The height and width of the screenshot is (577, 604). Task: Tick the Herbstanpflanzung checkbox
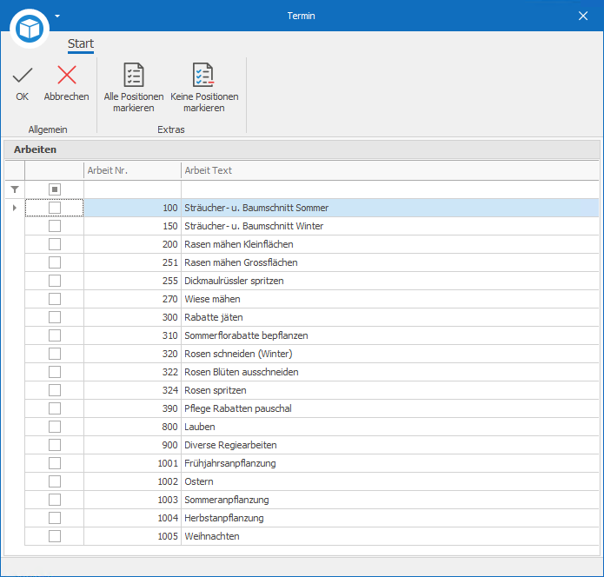pos(55,518)
